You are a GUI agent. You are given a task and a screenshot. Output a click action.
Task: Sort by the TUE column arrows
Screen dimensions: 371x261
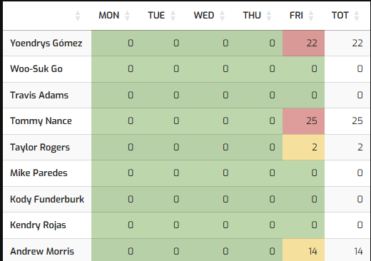pos(173,16)
